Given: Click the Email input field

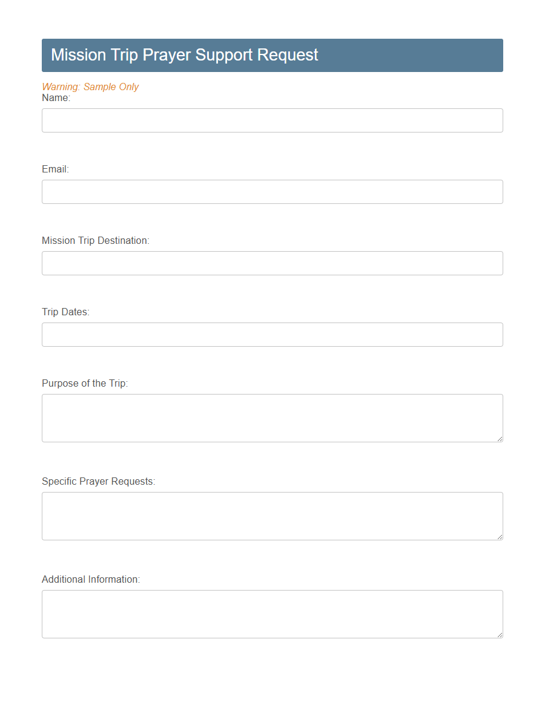Looking at the screenshot, I should click(x=272, y=191).
